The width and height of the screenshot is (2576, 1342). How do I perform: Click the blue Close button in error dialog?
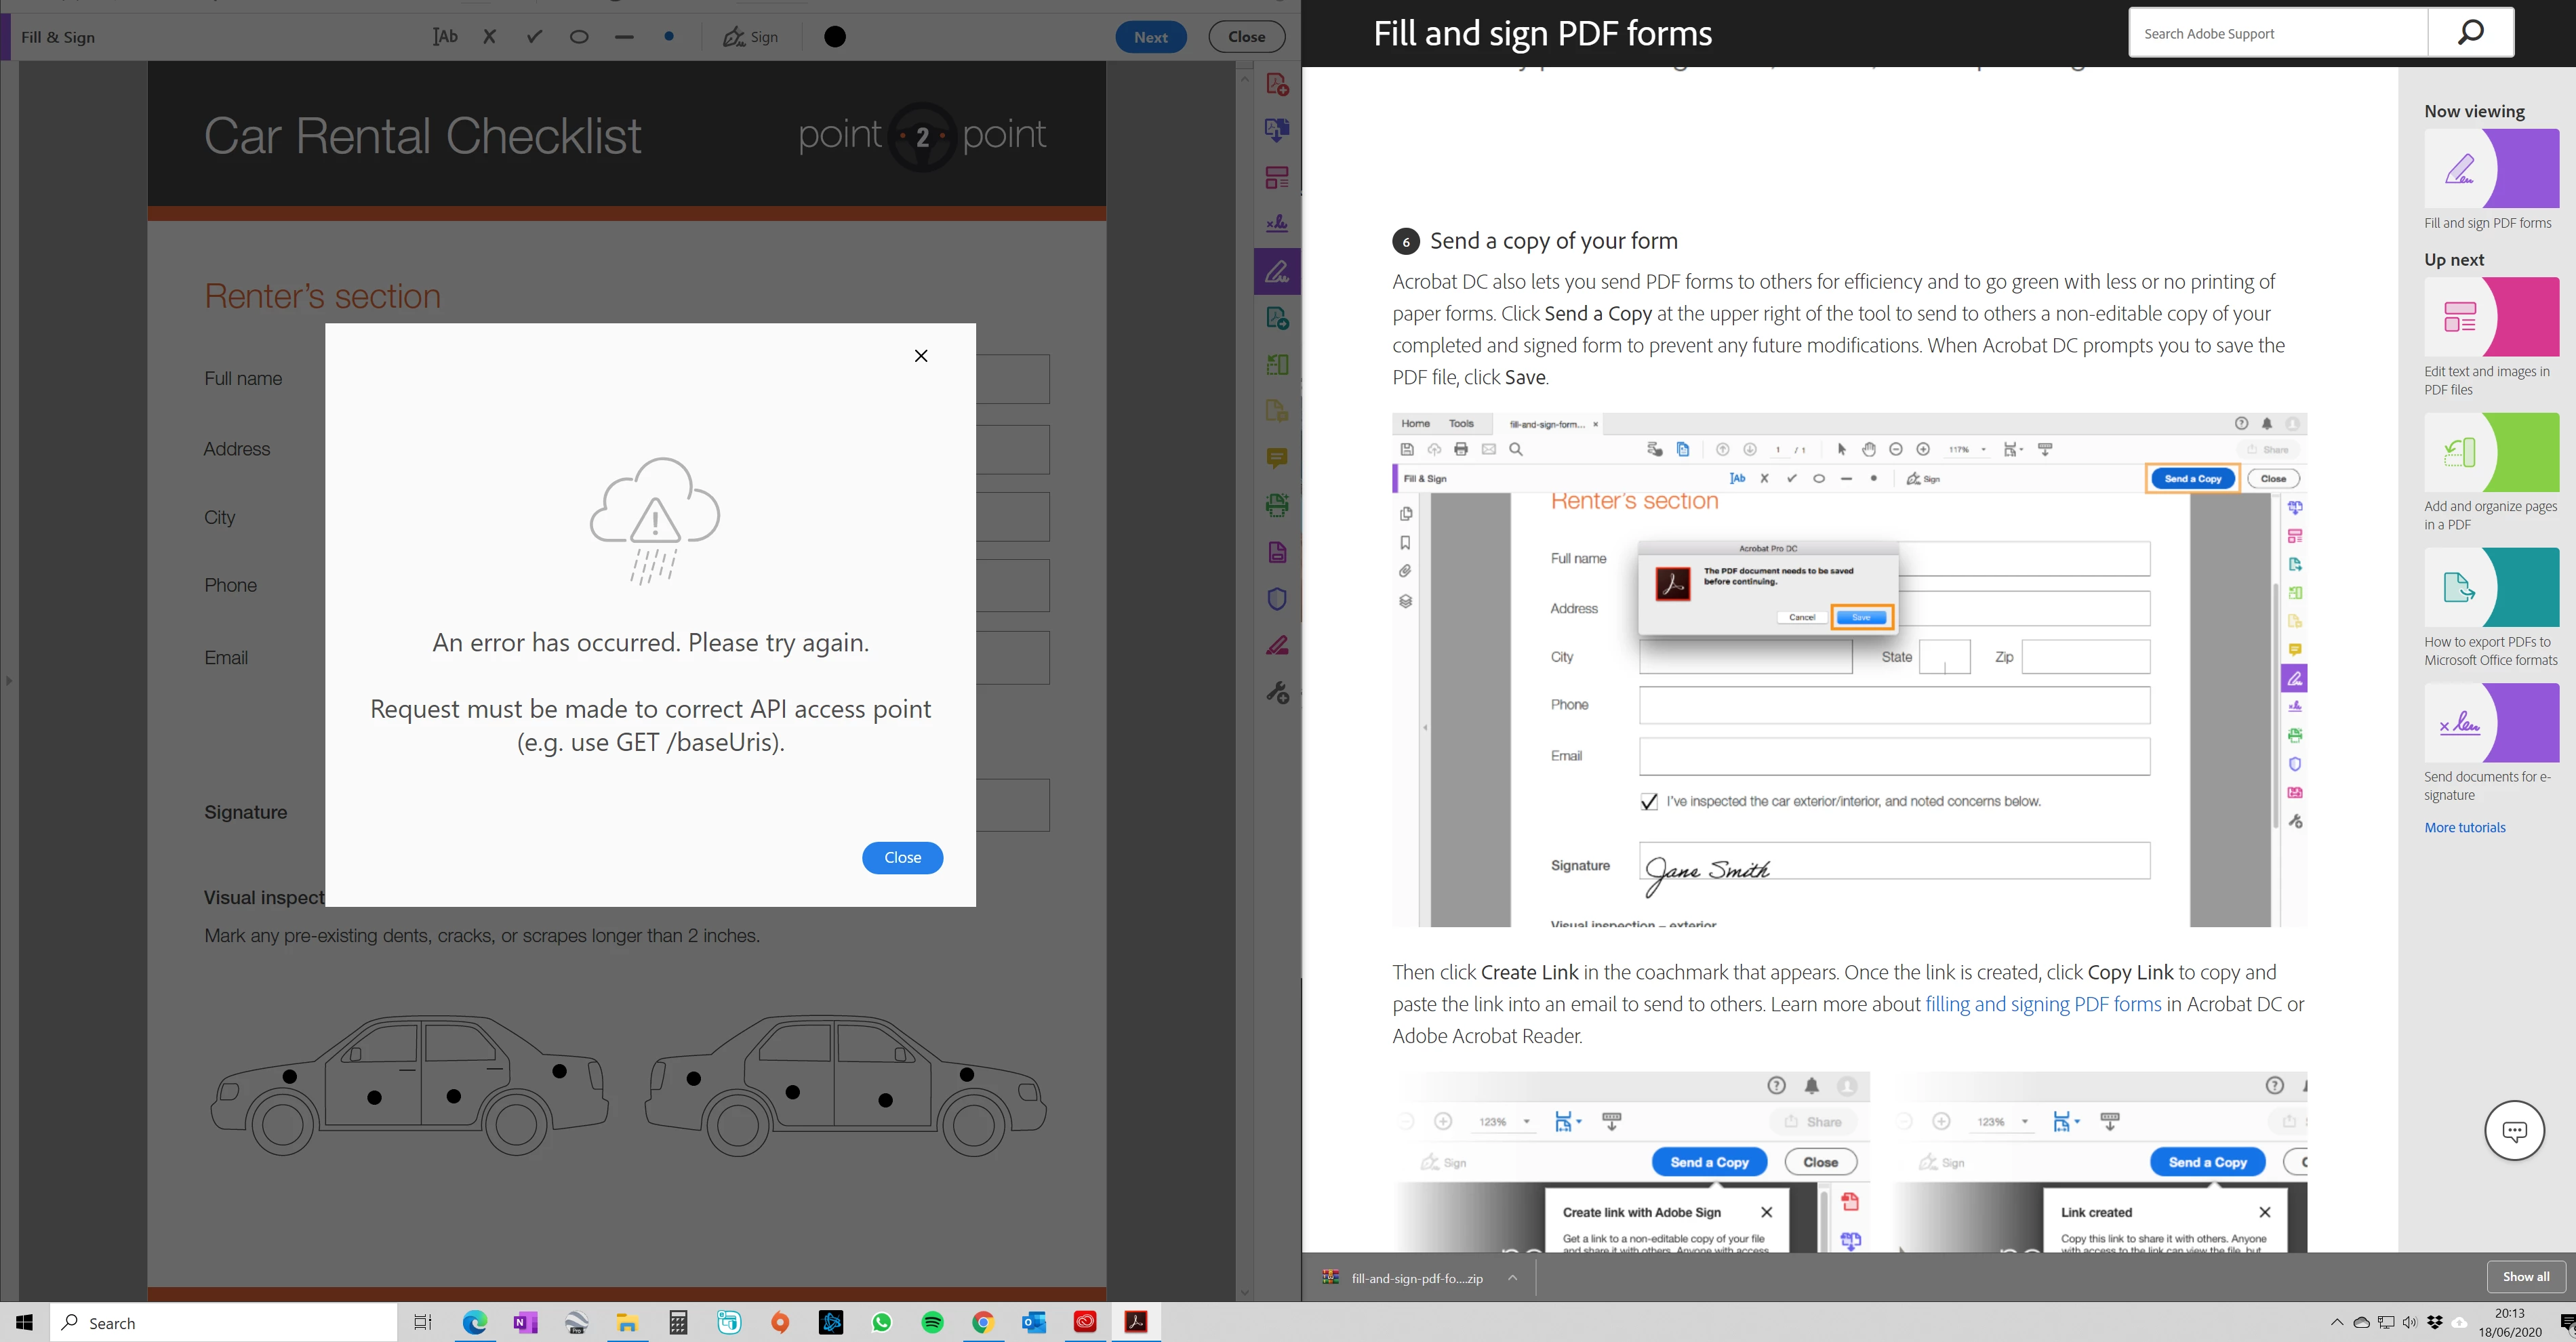pyautogui.click(x=902, y=857)
